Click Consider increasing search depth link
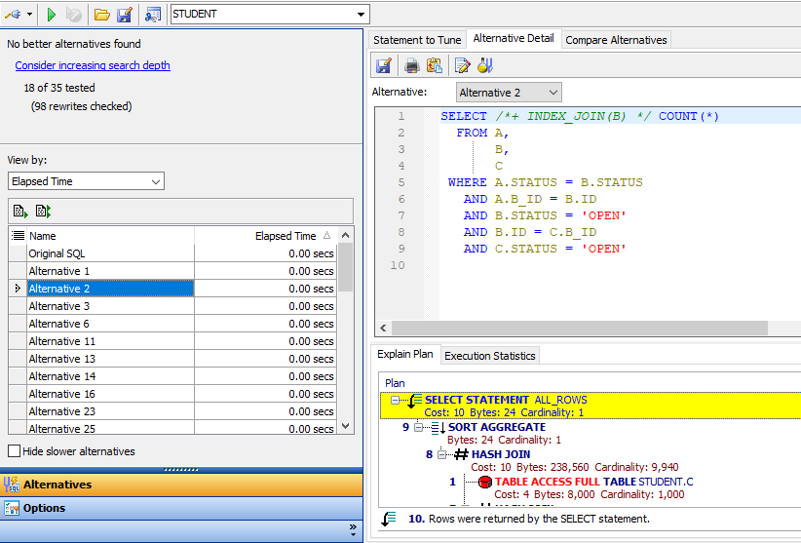 pyautogui.click(x=93, y=65)
